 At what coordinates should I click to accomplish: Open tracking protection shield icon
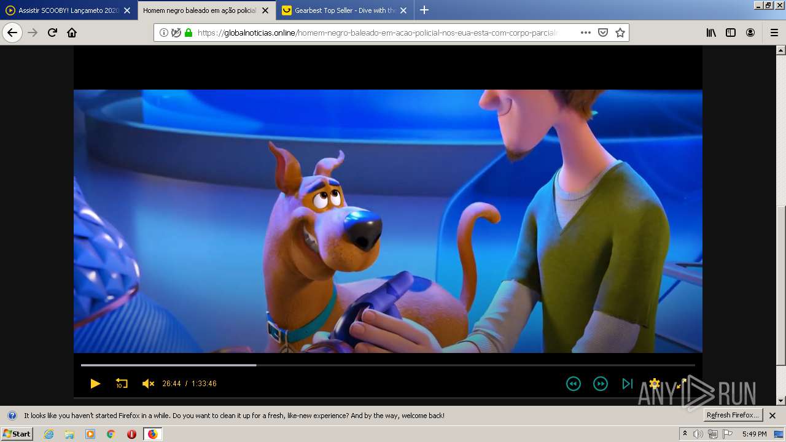(x=176, y=33)
